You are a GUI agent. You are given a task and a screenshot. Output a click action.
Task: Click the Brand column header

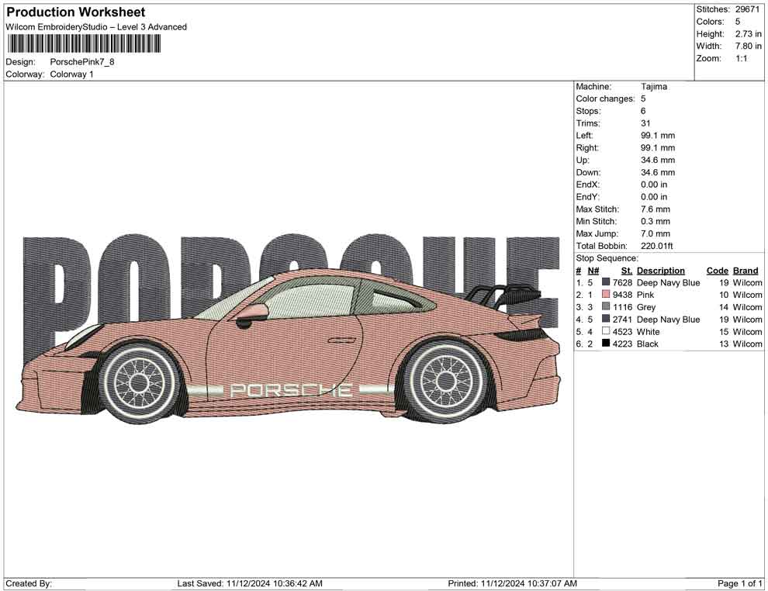(746, 270)
